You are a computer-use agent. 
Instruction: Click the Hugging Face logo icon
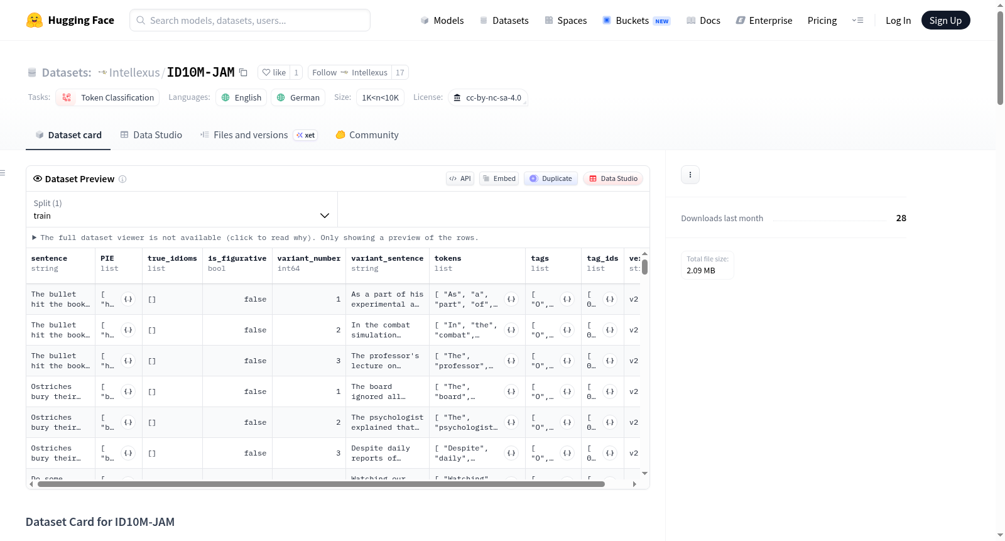click(x=35, y=20)
